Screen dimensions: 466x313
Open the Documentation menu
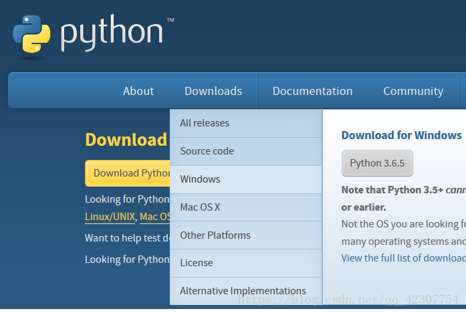[313, 91]
